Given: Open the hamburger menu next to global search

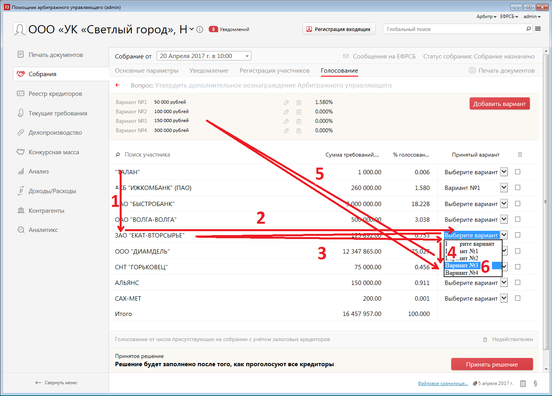Looking at the screenshot, I should (x=538, y=29).
